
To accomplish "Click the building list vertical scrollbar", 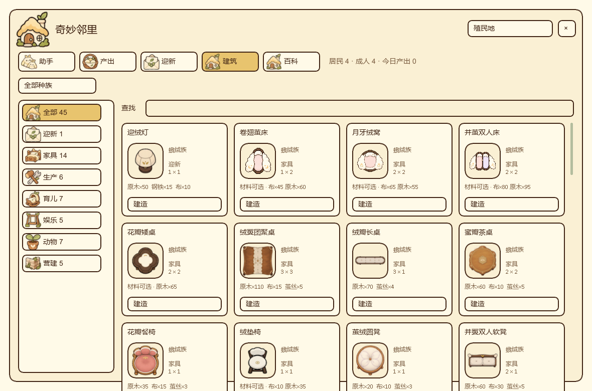I will coord(571,149).
